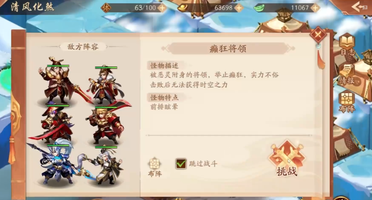Add gold with plus next to 63698
This screenshot has height=200, width=372.
click(239, 8)
